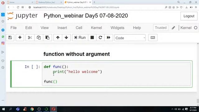Close the Python_webinar Day5 browser tab

90,2
